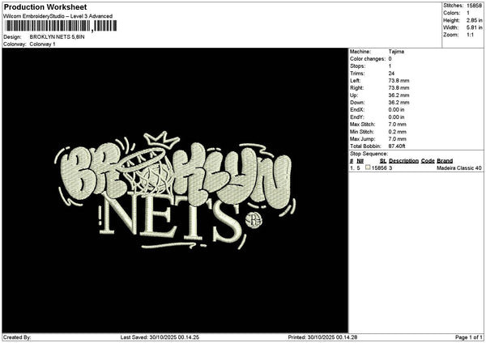Click the 'Colorway:' label
486x343 pixels.
15,44
